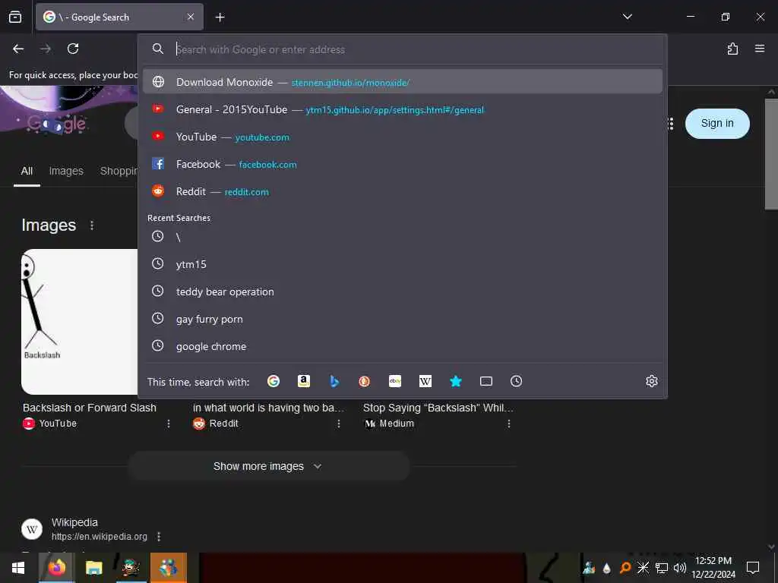Open more options beside Wikipedia URL
The height and width of the screenshot is (583, 778).
(x=159, y=537)
